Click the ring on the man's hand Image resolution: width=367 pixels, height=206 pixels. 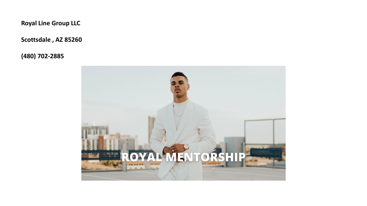click(x=173, y=151)
